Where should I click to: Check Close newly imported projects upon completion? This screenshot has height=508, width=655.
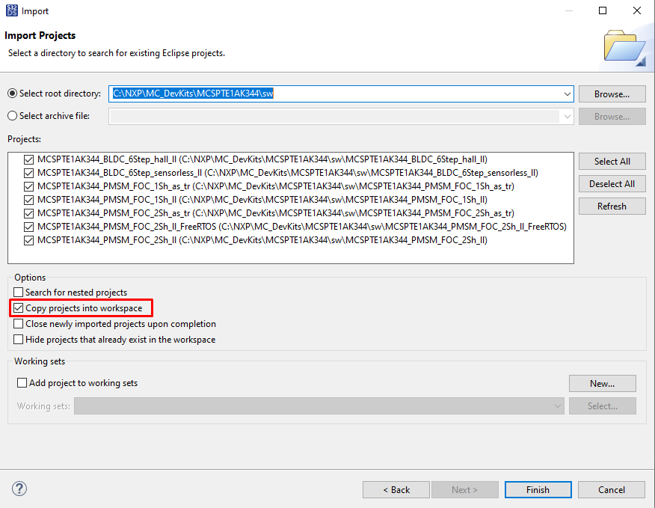pos(19,324)
